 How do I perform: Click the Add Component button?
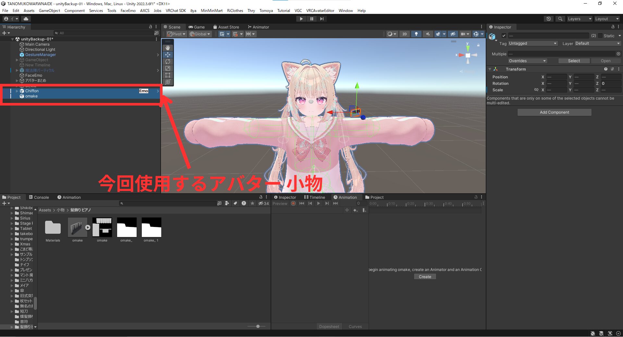tap(554, 112)
